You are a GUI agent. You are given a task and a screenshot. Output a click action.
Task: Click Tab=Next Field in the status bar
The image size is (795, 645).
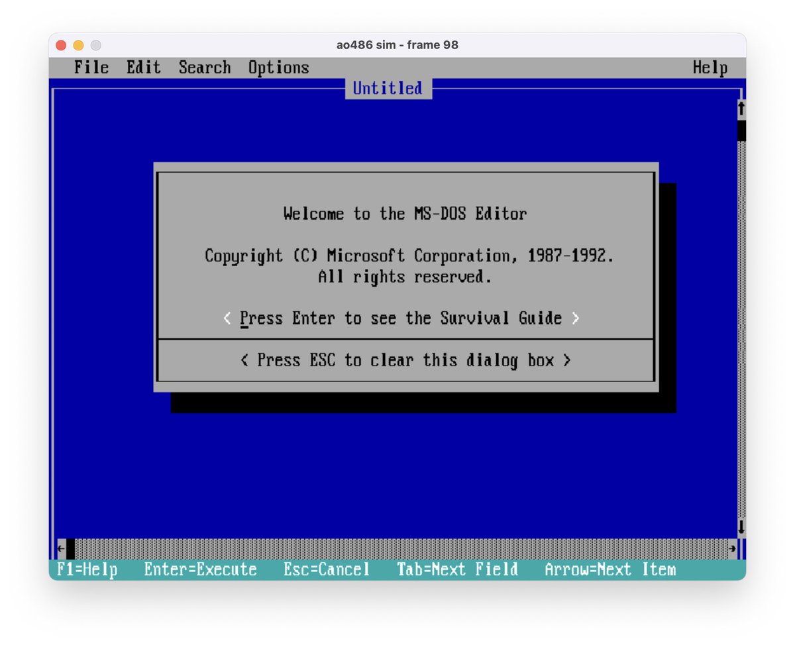458,570
